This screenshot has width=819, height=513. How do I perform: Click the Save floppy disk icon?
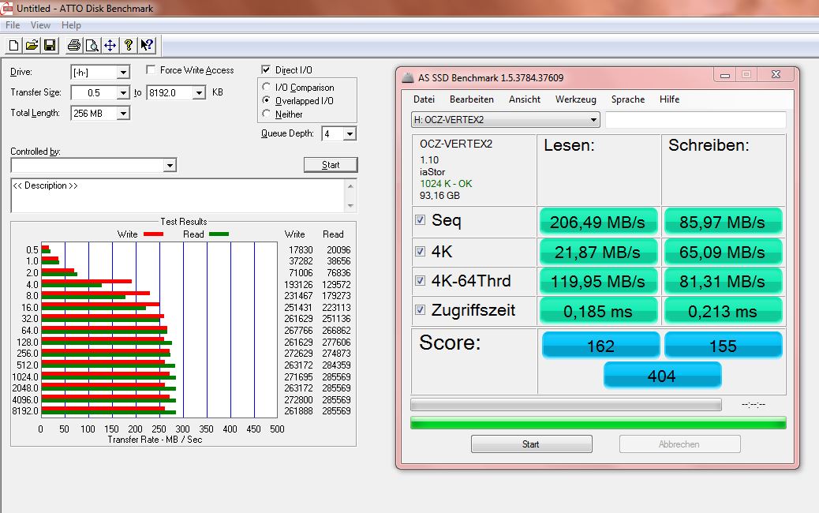click(50, 46)
